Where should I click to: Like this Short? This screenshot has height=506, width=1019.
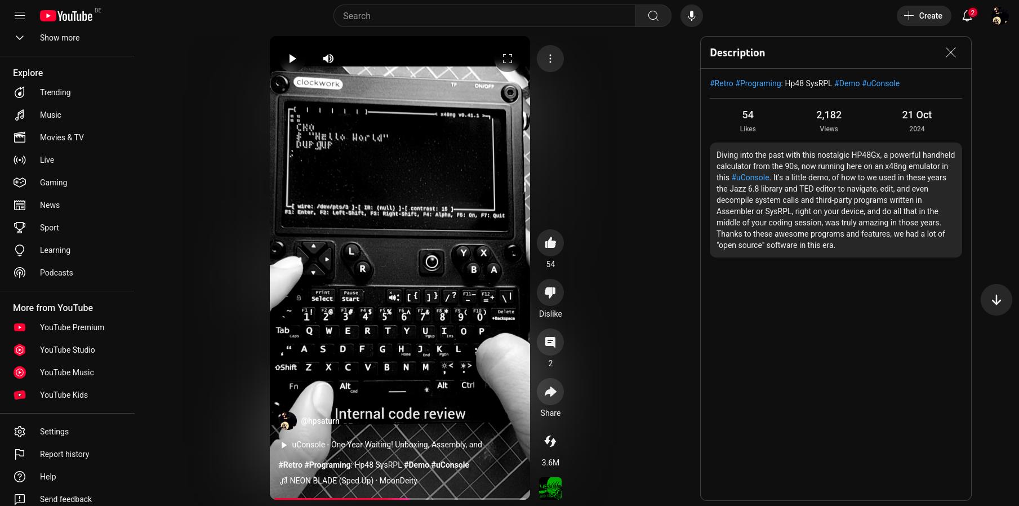point(550,243)
